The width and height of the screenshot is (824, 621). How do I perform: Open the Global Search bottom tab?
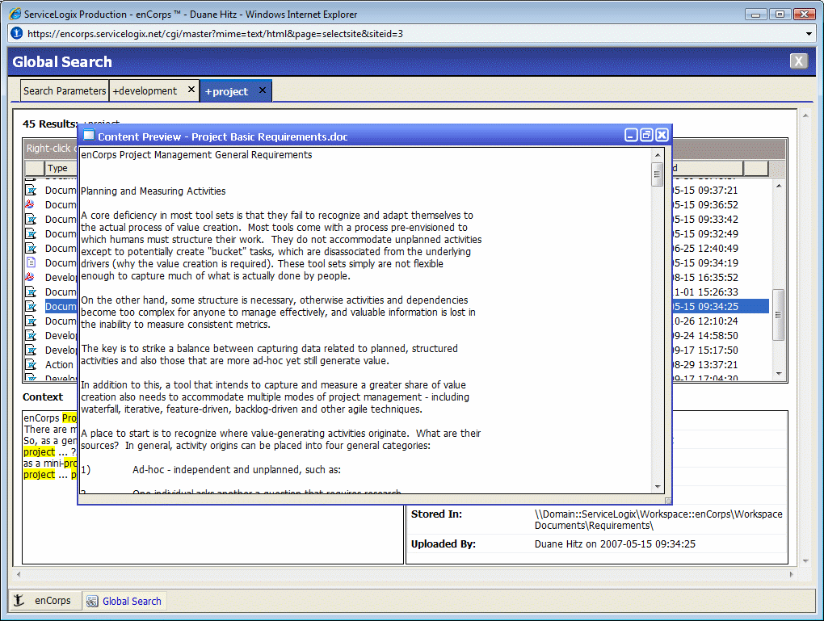click(124, 601)
